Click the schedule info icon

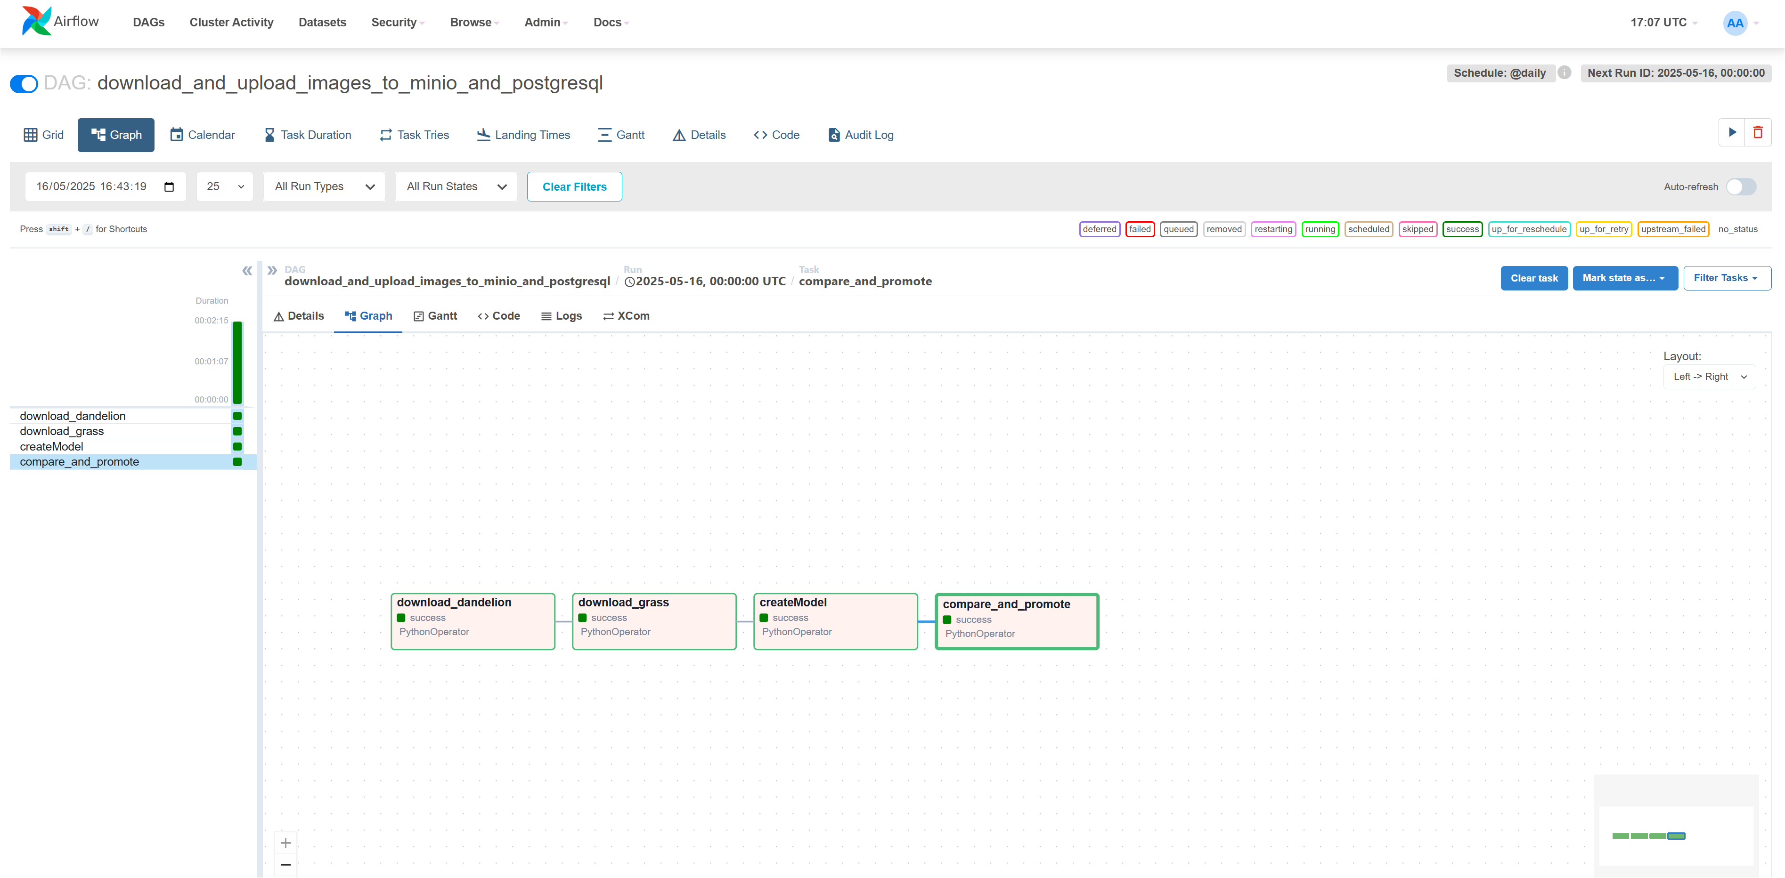point(1565,72)
